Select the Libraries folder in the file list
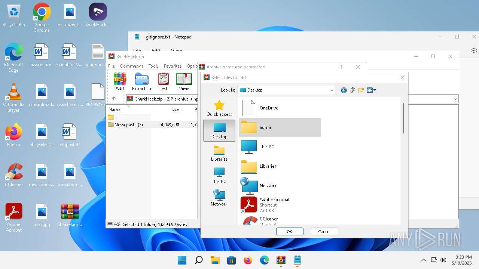This screenshot has height=269, width=479. pyautogui.click(x=280, y=166)
